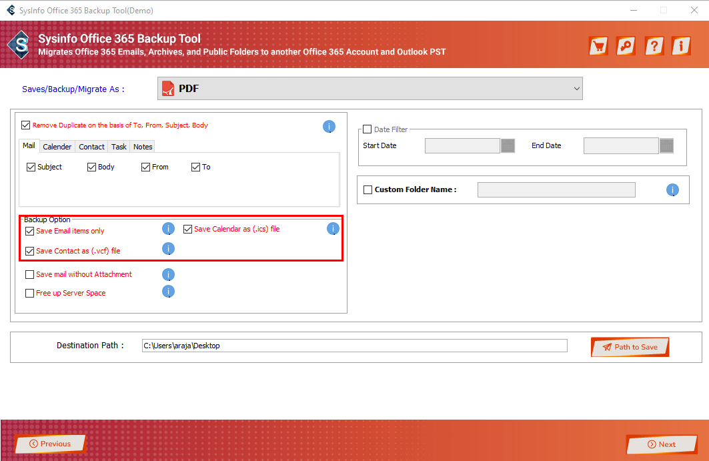Viewport: 709px width, 461px height.
Task: Open the End Date calendar picker
Action: 666,145
